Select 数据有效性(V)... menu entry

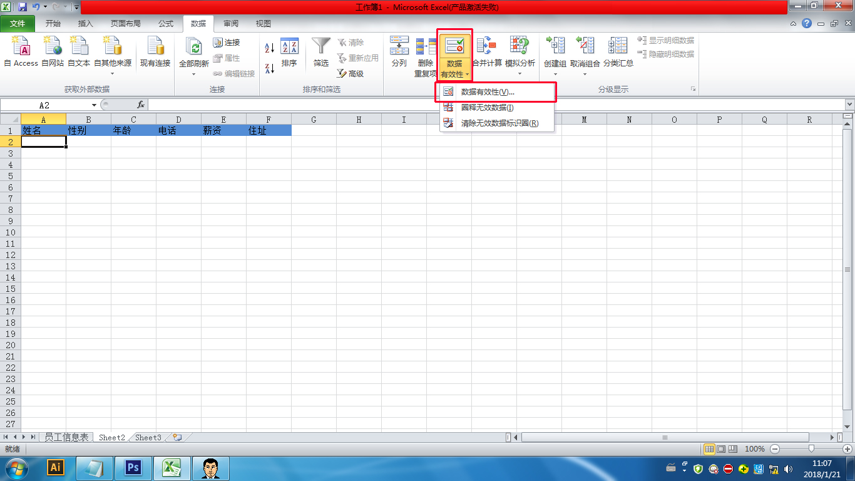point(488,92)
